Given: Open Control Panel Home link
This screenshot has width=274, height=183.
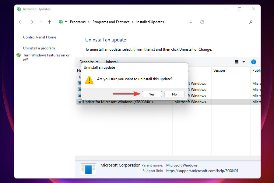Looking at the screenshot, I should tap(40, 37).
